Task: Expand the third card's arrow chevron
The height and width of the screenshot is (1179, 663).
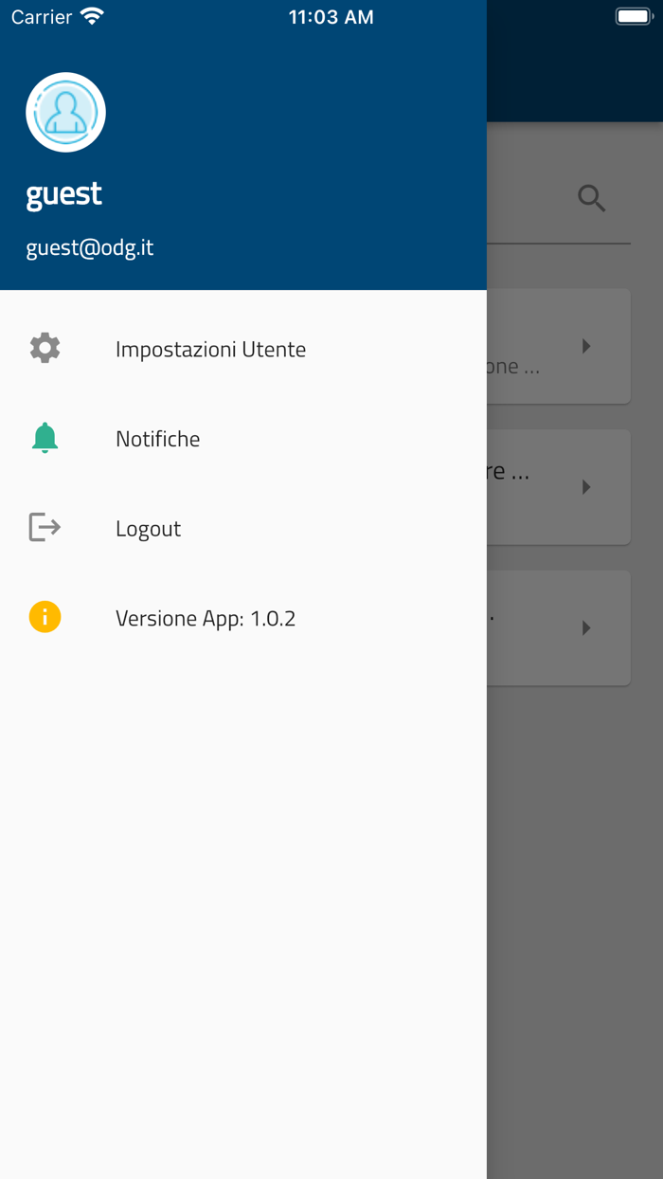Action: (586, 627)
